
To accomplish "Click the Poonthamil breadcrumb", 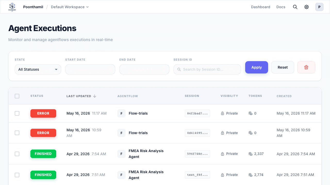I will [33, 7].
